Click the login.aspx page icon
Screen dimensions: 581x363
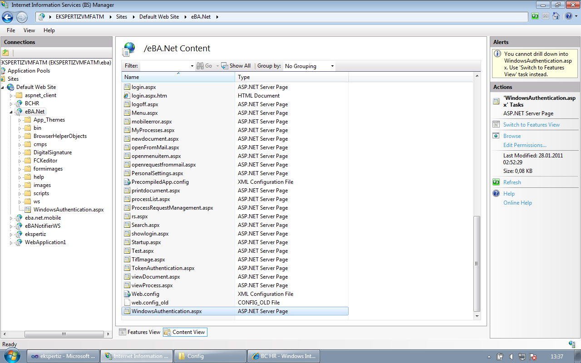(x=127, y=87)
